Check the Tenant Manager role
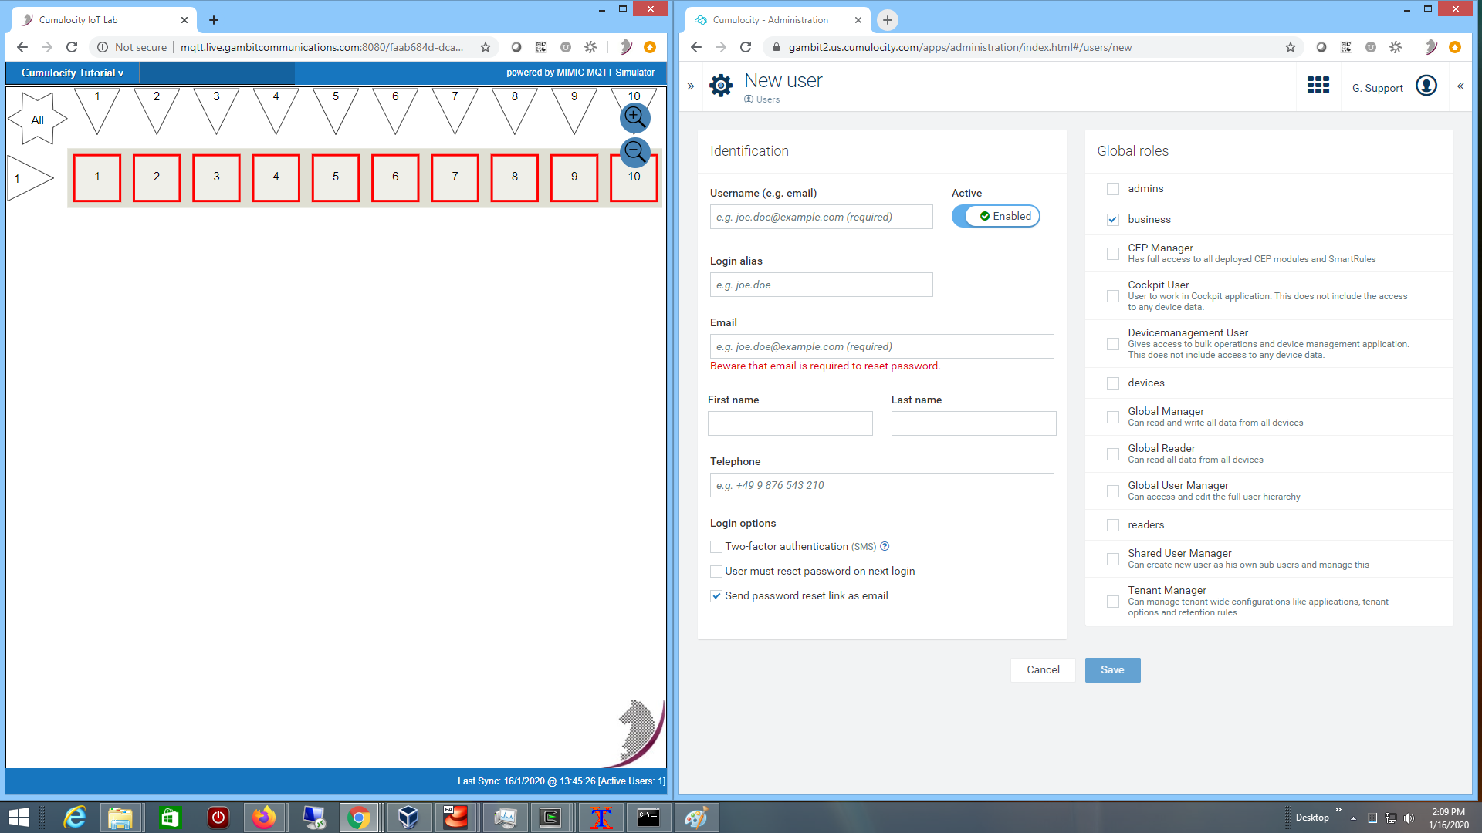The width and height of the screenshot is (1482, 833). pos(1113,602)
